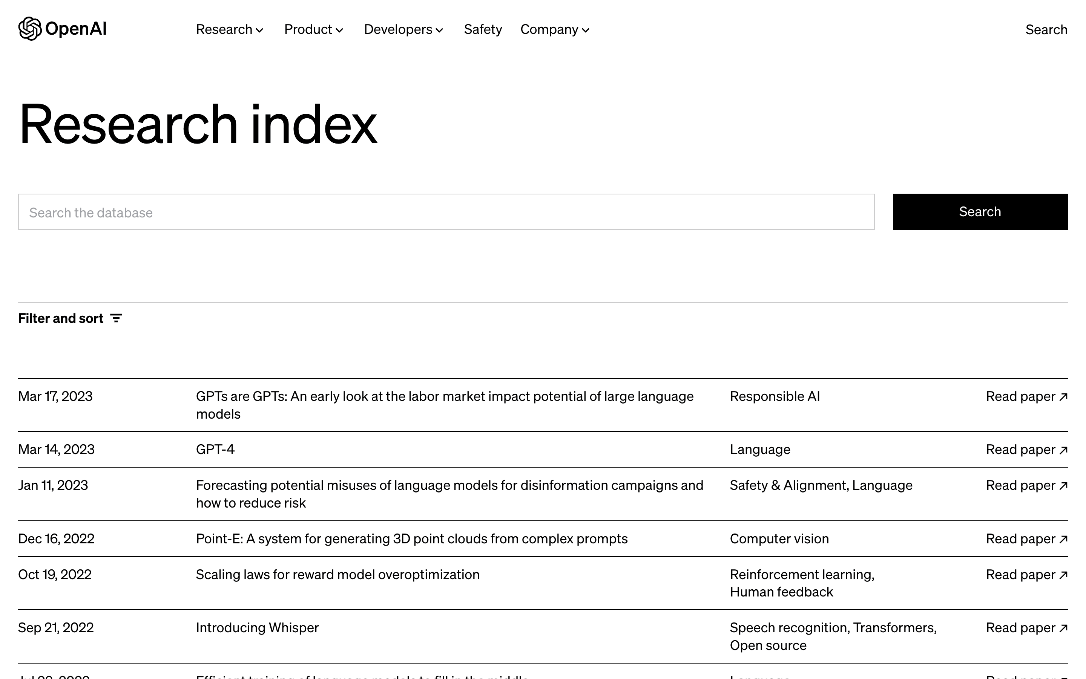Open the Safety menu item
Viewport: 1086px width, 679px height.
point(483,29)
